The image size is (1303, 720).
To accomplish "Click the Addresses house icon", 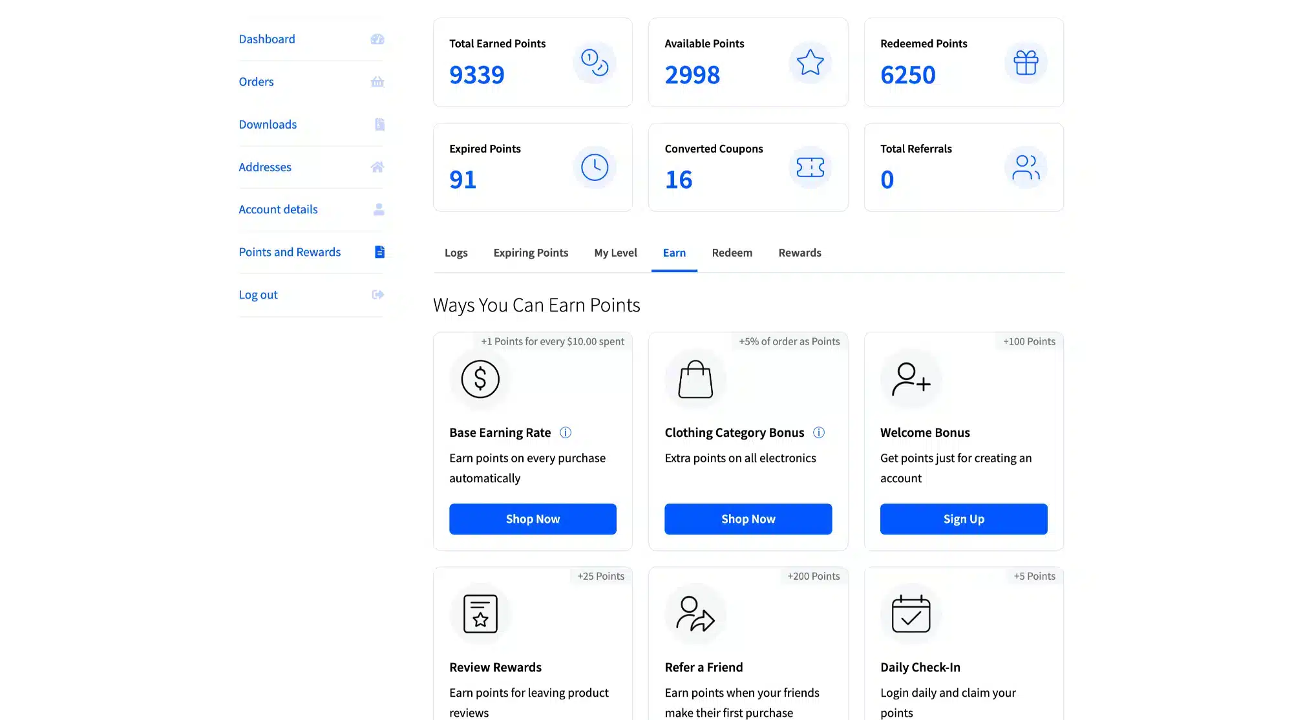I will click(x=377, y=167).
